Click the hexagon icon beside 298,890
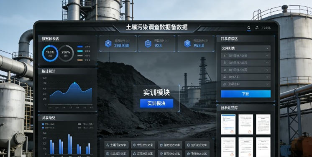Screen dimensions: 312x157 pos(108,44)
